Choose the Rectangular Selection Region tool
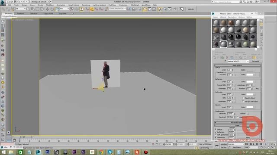Image resolution: width=277 pixels, height=155 pixels. coord(38,9)
